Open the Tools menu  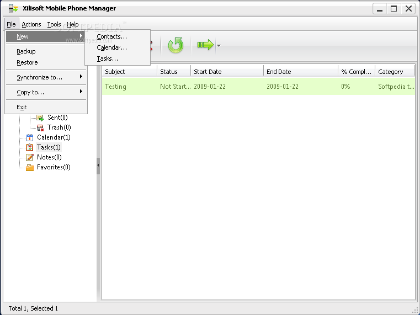[54, 24]
